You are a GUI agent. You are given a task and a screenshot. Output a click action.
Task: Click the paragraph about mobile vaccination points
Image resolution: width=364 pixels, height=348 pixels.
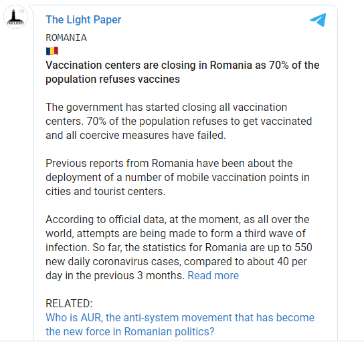point(177,177)
